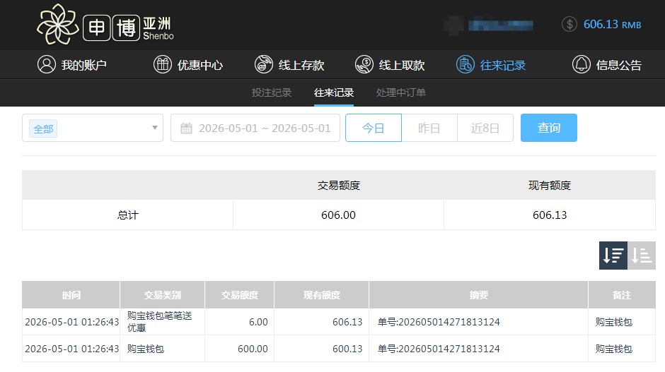Image resolution: width=665 pixels, height=372 pixels.
Task: Go to 线上存款 menu
Action: point(301,65)
